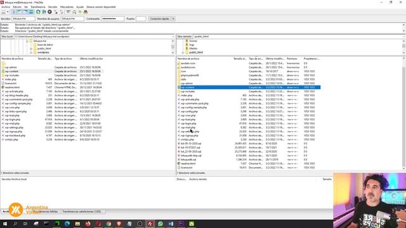The width and height of the screenshot is (406, 228).
Task: Select Maildir folder in remote tree
Action: [x=193, y=49]
